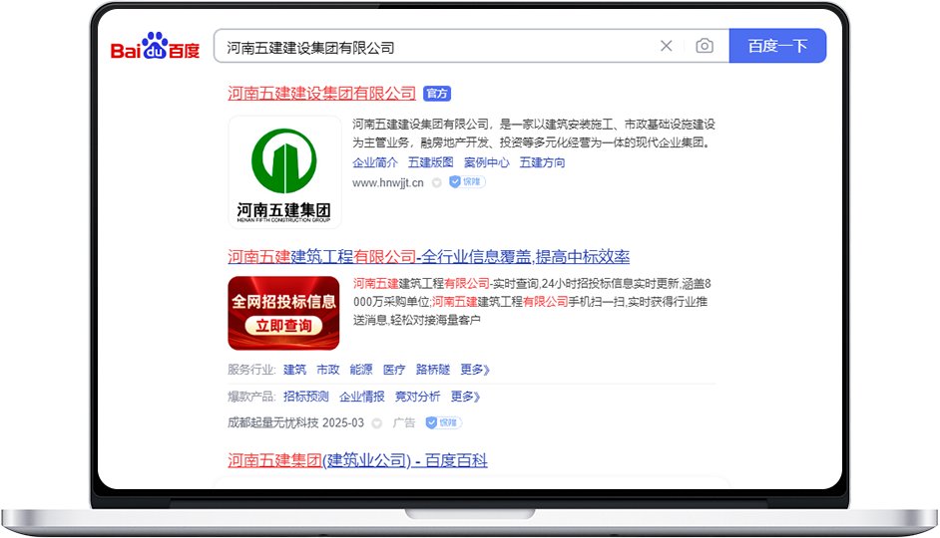The width and height of the screenshot is (940, 538).
Task: Expand 更多 in the 服务行业 row
Action: [475, 370]
